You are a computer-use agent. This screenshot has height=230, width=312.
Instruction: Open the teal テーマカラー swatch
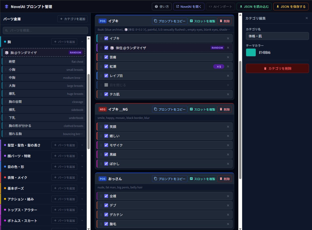(x=251, y=52)
